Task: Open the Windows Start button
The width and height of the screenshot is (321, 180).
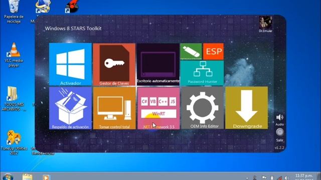Action: point(8,176)
